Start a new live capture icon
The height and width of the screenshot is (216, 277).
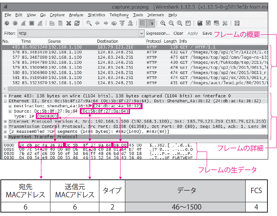coord(23,23)
